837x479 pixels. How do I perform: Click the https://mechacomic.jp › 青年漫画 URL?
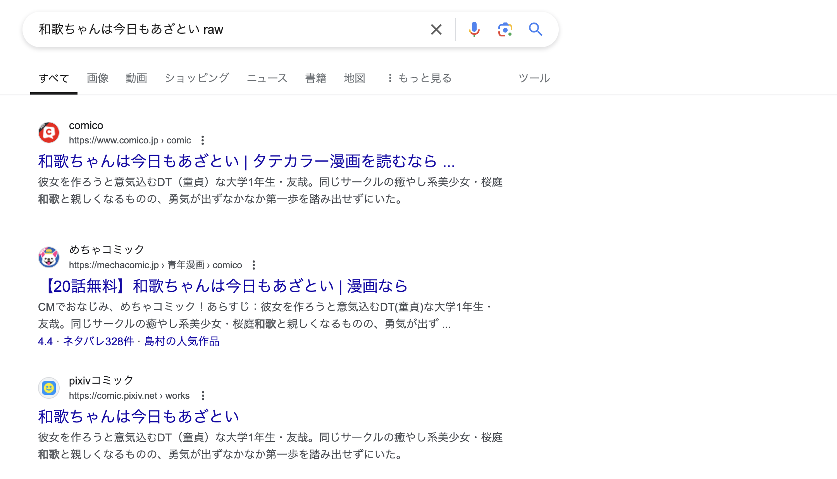(155, 265)
